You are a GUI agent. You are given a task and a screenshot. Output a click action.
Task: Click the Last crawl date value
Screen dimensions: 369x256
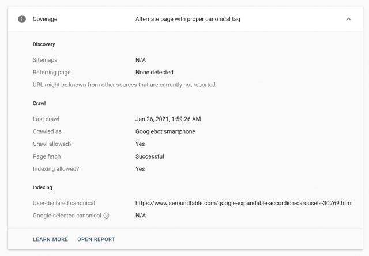pyautogui.click(x=168, y=119)
